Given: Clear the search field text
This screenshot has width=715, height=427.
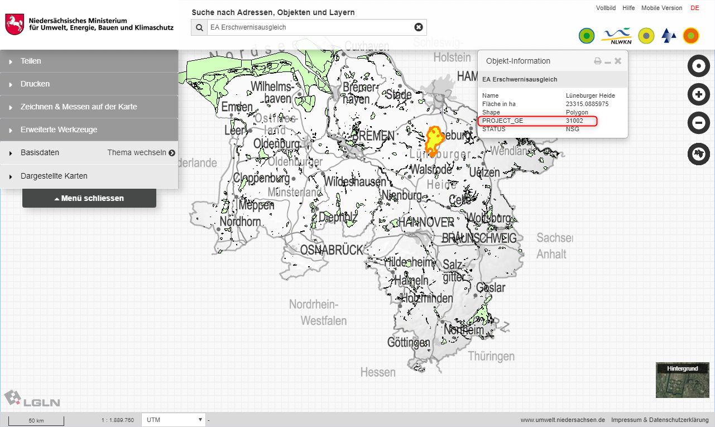Looking at the screenshot, I should (418, 27).
